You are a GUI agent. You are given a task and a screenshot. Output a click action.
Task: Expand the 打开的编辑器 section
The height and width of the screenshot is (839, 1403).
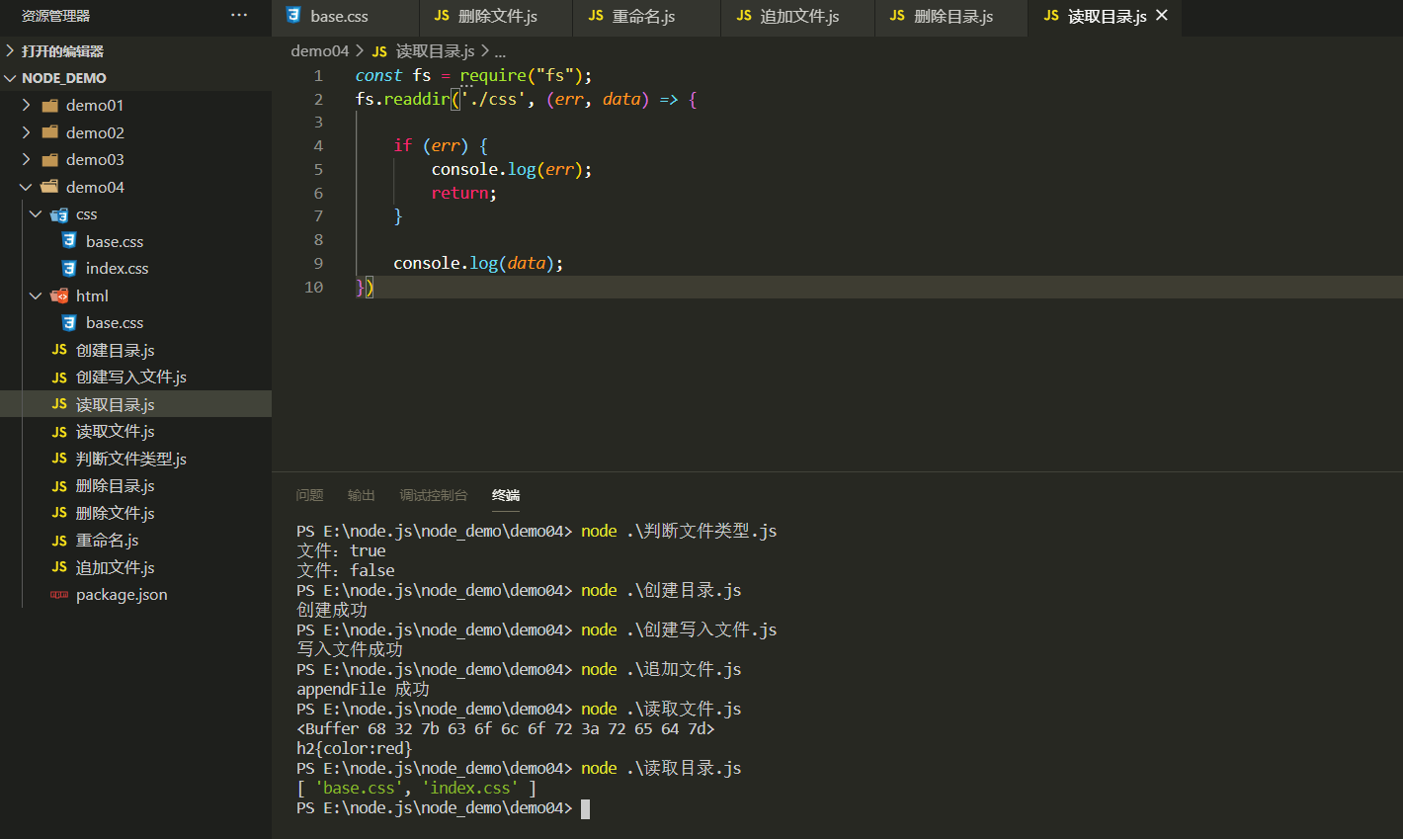click(135, 51)
